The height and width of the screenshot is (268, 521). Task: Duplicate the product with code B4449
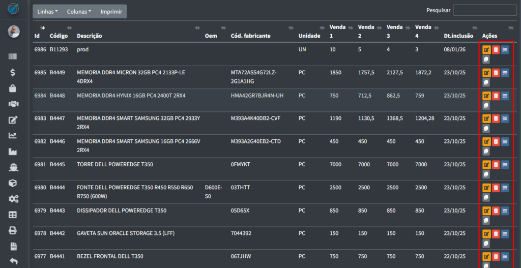tap(486, 82)
